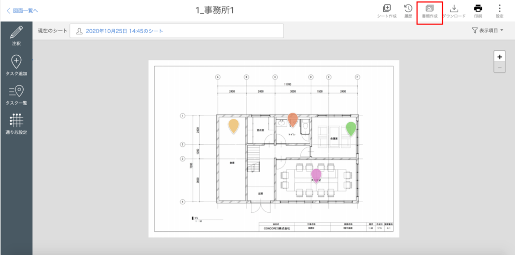Click the シート作成 create sheet icon

point(387,11)
